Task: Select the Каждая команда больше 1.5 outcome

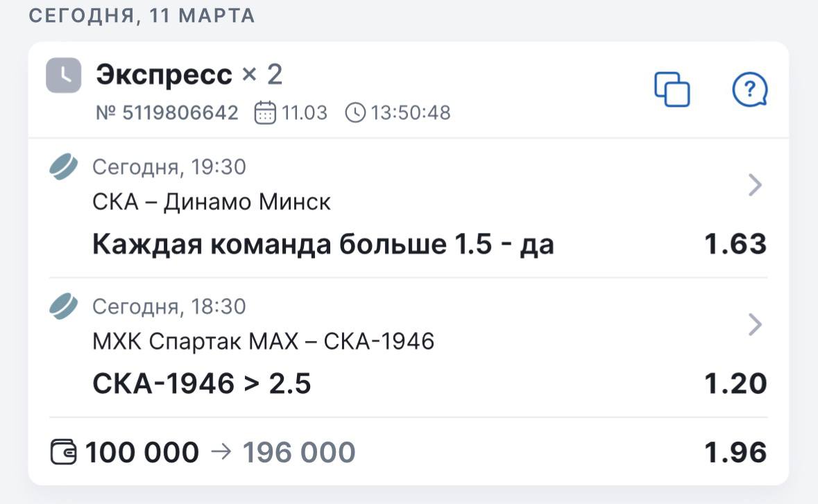Action: (x=323, y=244)
